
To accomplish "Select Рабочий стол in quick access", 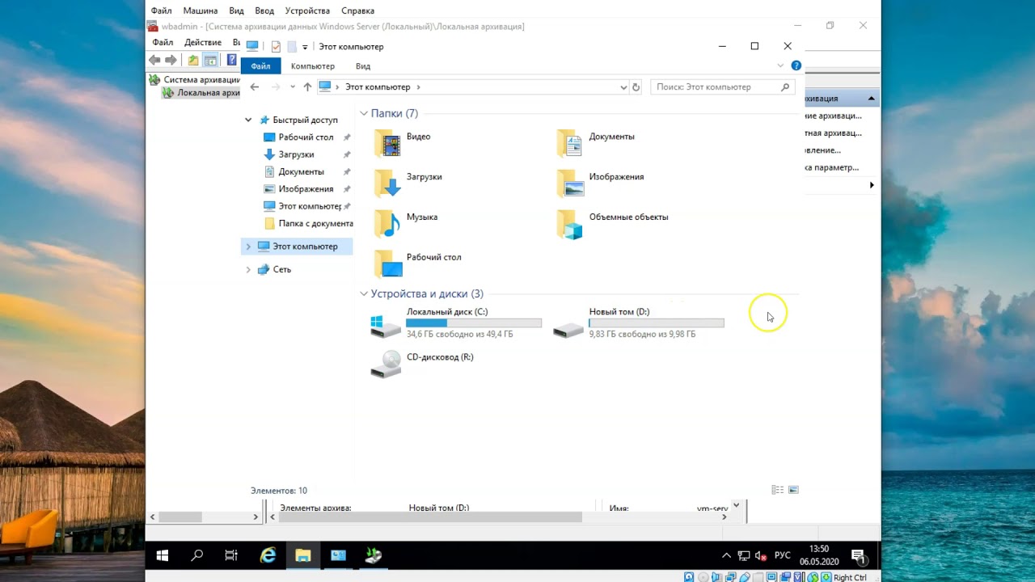I will [x=306, y=137].
